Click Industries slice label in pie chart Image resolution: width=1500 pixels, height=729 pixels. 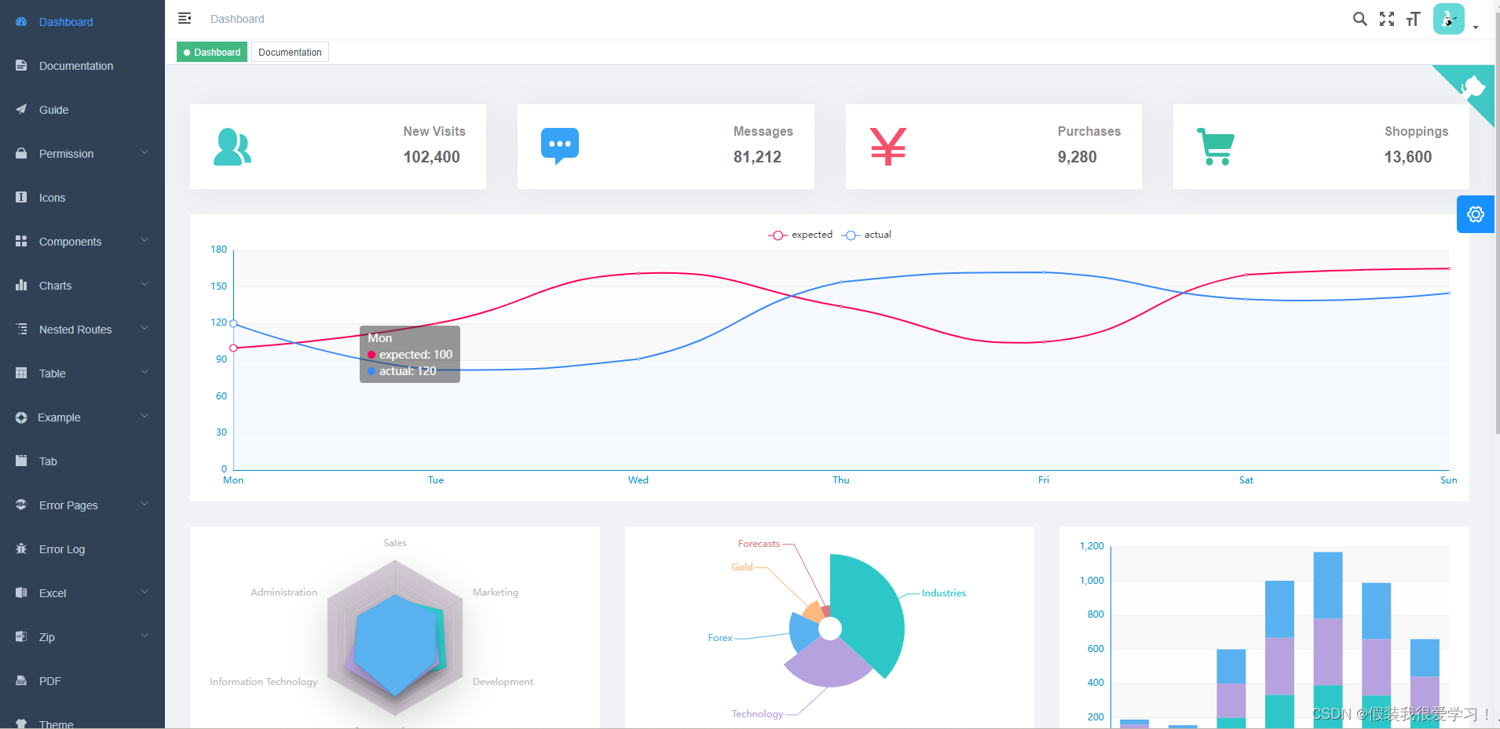coord(944,593)
